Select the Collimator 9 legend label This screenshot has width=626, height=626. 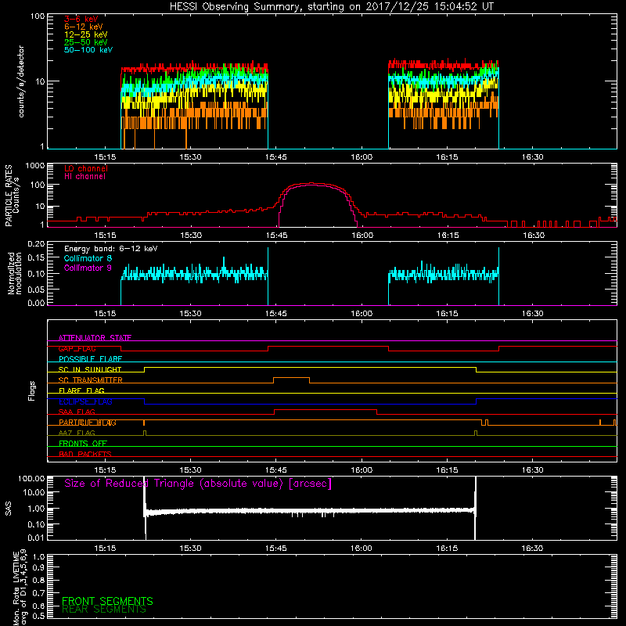[88, 268]
